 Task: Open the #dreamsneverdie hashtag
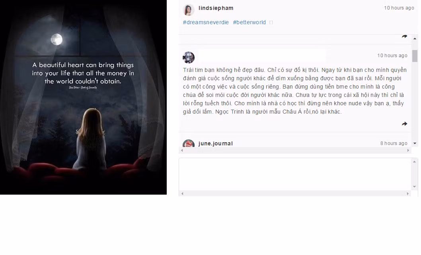point(206,22)
